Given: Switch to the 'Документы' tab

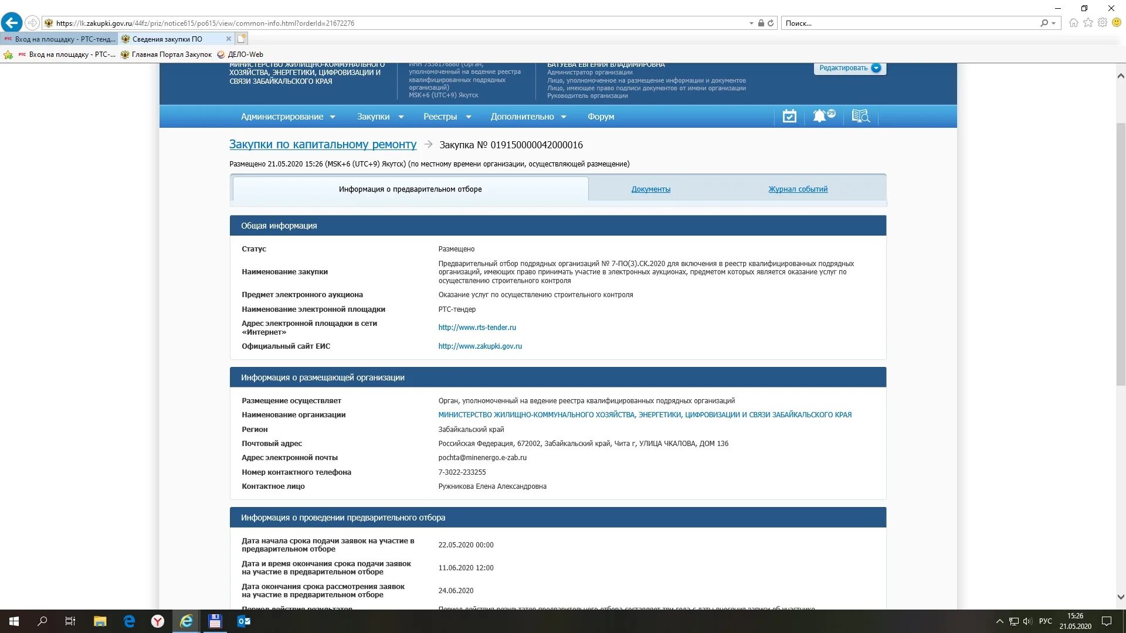Looking at the screenshot, I should tap(651, 189).
